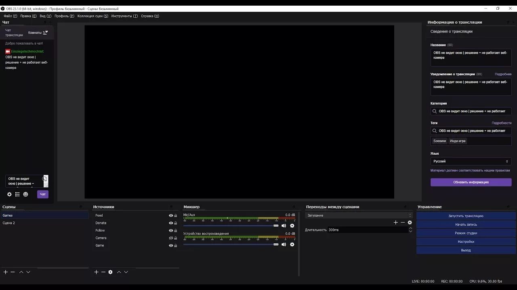Toggle lock on the Feed source
Viewport: 517px width, 290px height.
pos(175,215)
